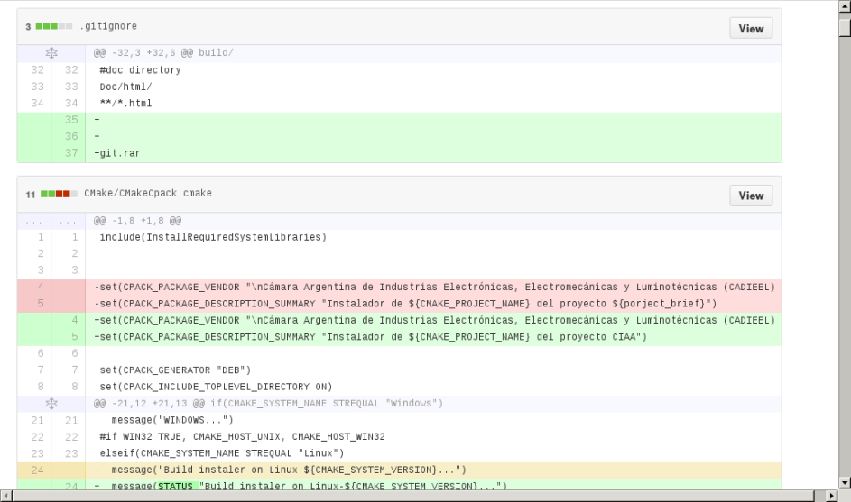This screenshot has height=502, width=851.
Task: Click the vertical scrollbar thumb
Action: [x=845, y=28]
